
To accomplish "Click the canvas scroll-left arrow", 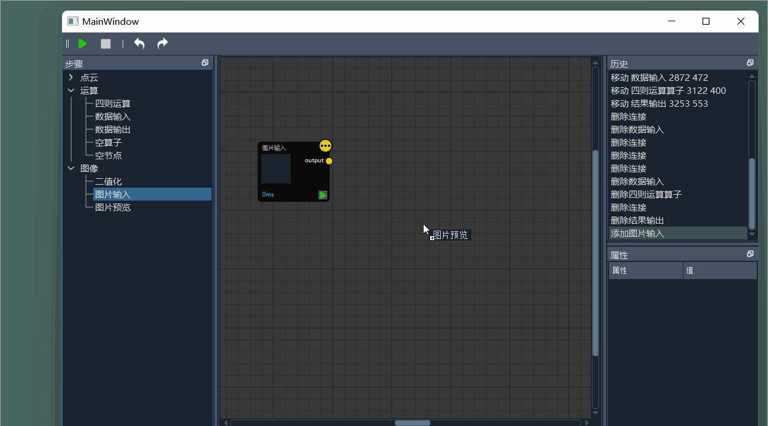I will pyautogui.click(x=224, y=422).
